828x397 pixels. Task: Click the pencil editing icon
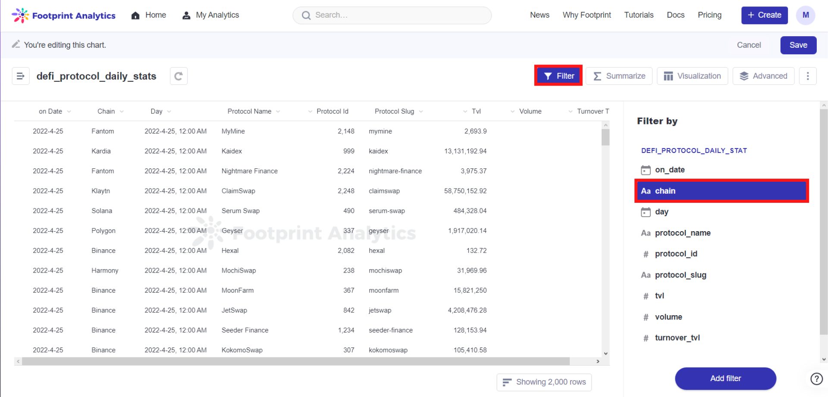coord(16,44)
